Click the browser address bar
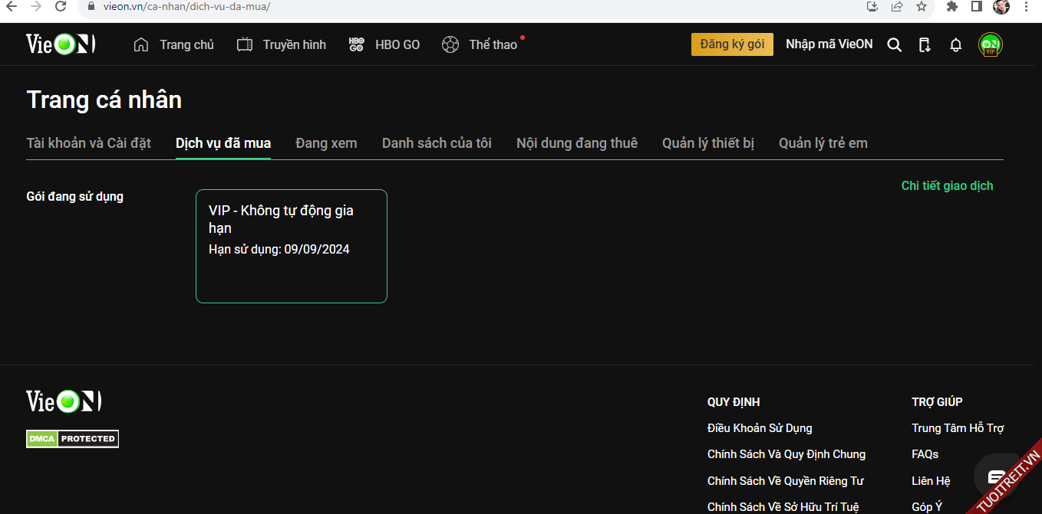 (x=460, y=7)
